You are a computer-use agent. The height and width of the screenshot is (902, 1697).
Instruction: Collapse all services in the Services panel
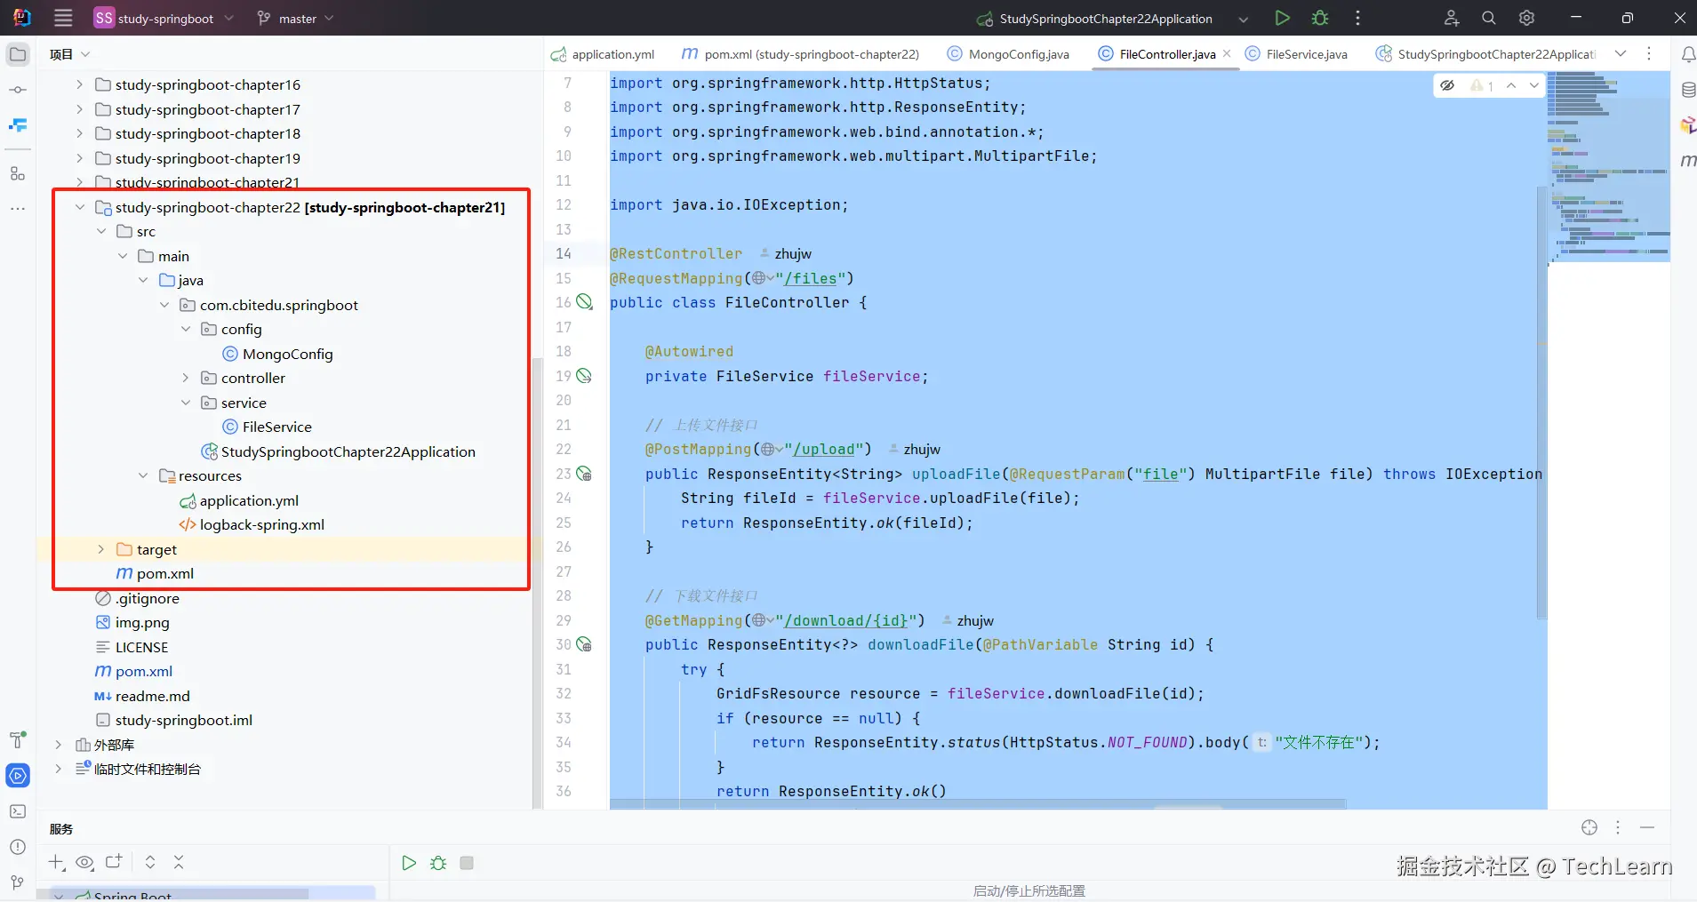click(x=179, y=862)
